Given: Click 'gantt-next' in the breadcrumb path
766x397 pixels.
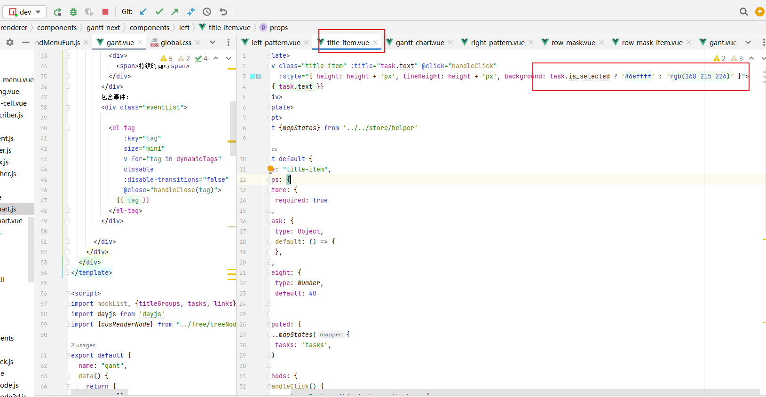Looking at the screenshot, I should (103, 28).
